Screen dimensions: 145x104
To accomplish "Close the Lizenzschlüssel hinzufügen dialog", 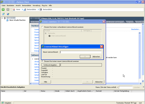I will [102, 47].
